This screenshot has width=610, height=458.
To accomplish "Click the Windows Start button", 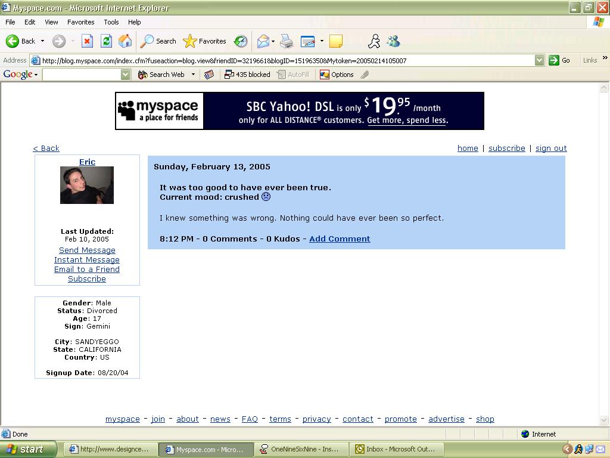I will point(28,449).
